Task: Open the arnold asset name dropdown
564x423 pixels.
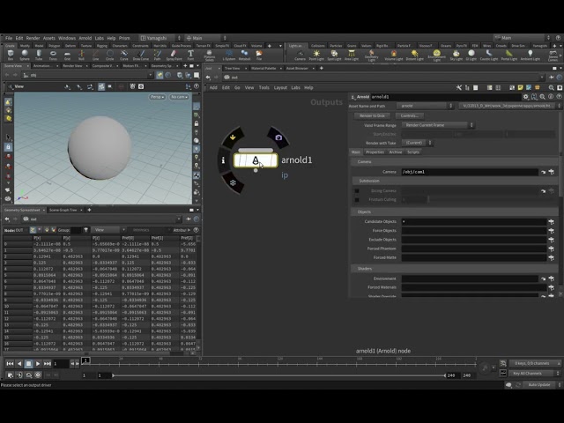Action: click(x=426, y=106)
